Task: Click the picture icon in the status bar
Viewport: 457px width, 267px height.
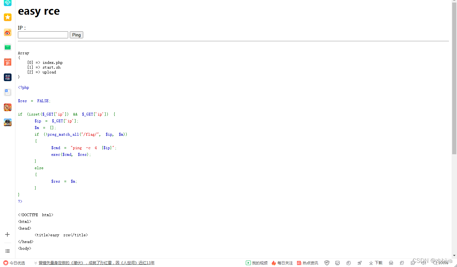Action: (338, 263)
